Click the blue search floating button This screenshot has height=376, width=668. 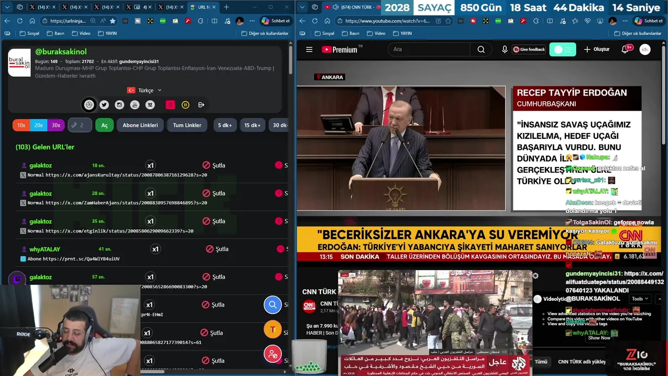point(272,304)
